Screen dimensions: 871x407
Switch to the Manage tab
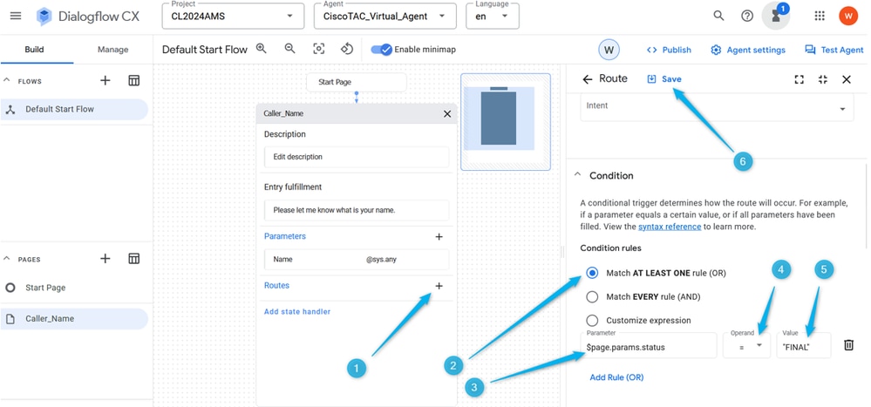pyautogui.click(x=112, y=50)
